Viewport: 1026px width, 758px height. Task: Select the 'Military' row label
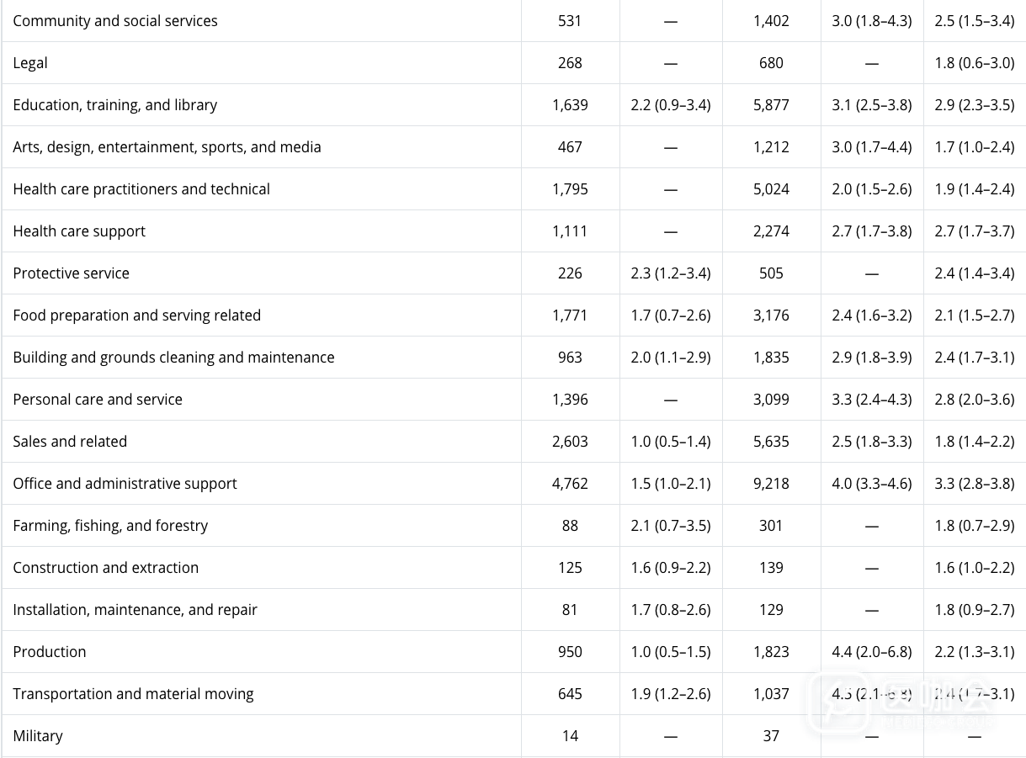pos(38,736)
